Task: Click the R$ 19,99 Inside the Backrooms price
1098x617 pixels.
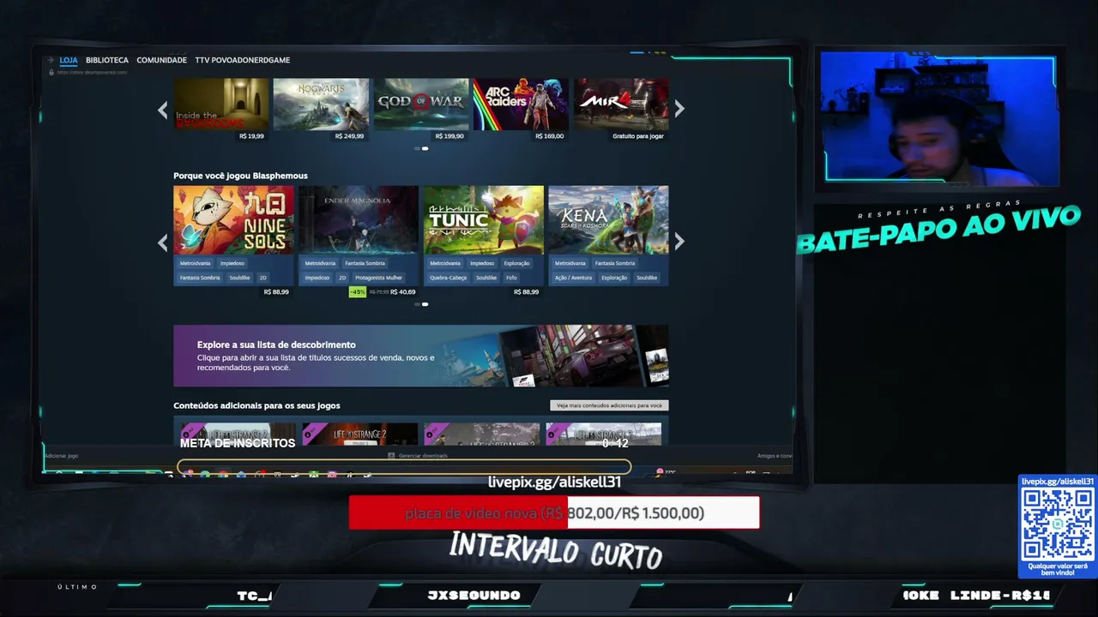Action: pos(251,136)
